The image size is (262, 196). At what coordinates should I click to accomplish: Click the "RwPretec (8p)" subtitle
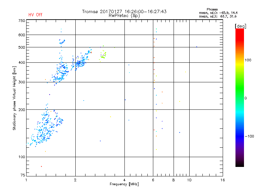tap(124, 16)
